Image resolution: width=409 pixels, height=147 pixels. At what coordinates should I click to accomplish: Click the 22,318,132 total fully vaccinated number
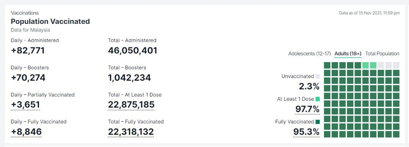(x=131, y=132)
